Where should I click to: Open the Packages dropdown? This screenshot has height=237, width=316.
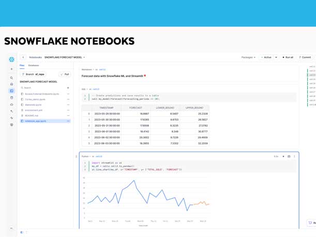coord(248,57)
